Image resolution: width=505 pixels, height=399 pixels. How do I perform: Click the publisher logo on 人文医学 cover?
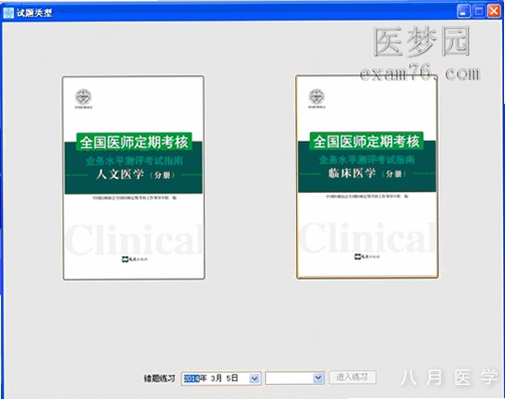[x=134, y=259]
